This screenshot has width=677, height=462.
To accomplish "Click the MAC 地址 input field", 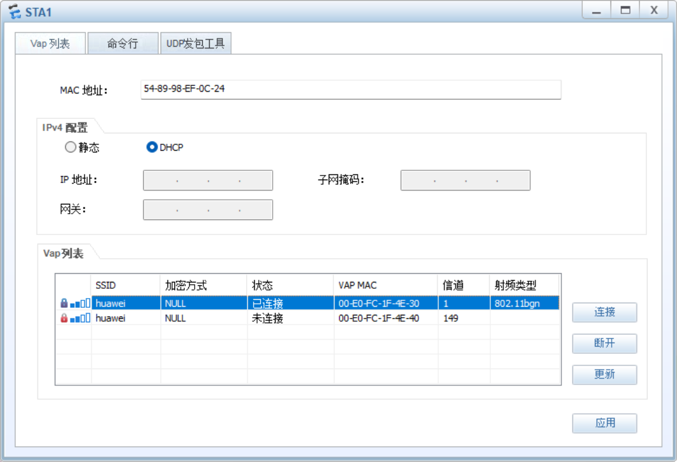I will (x=350, y=90).
